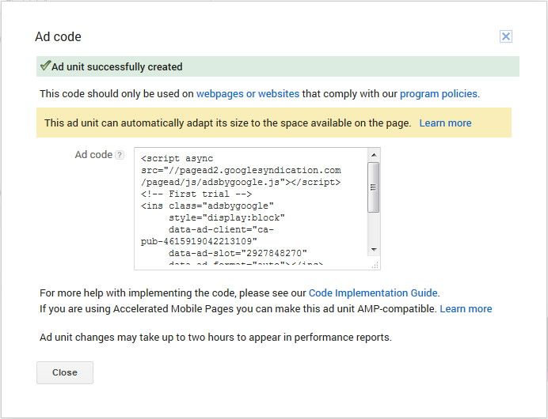Click the 'Ad unit changes may take up to two hours' note
Image resolution: width=548 pixels, height=419 pixels.
point(215,338)
